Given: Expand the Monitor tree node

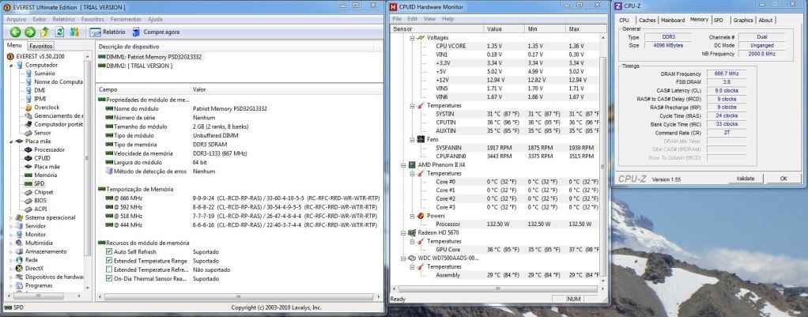Looking at the screenshot, I should 11,234.
